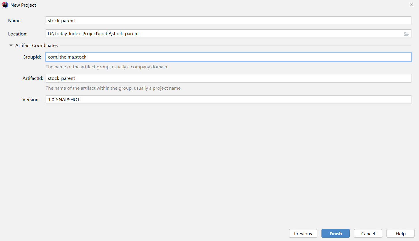The image size is (419, 241).
Task: Click the IntelliJ IDEA logo in title bar
Action: tap(5, 5)
